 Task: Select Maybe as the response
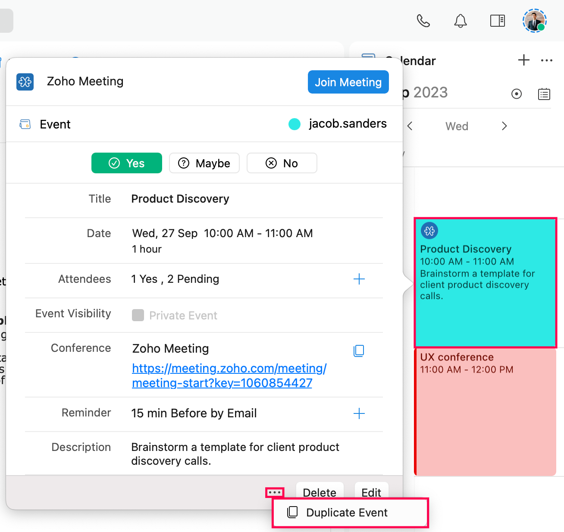(x=204, y=163)
